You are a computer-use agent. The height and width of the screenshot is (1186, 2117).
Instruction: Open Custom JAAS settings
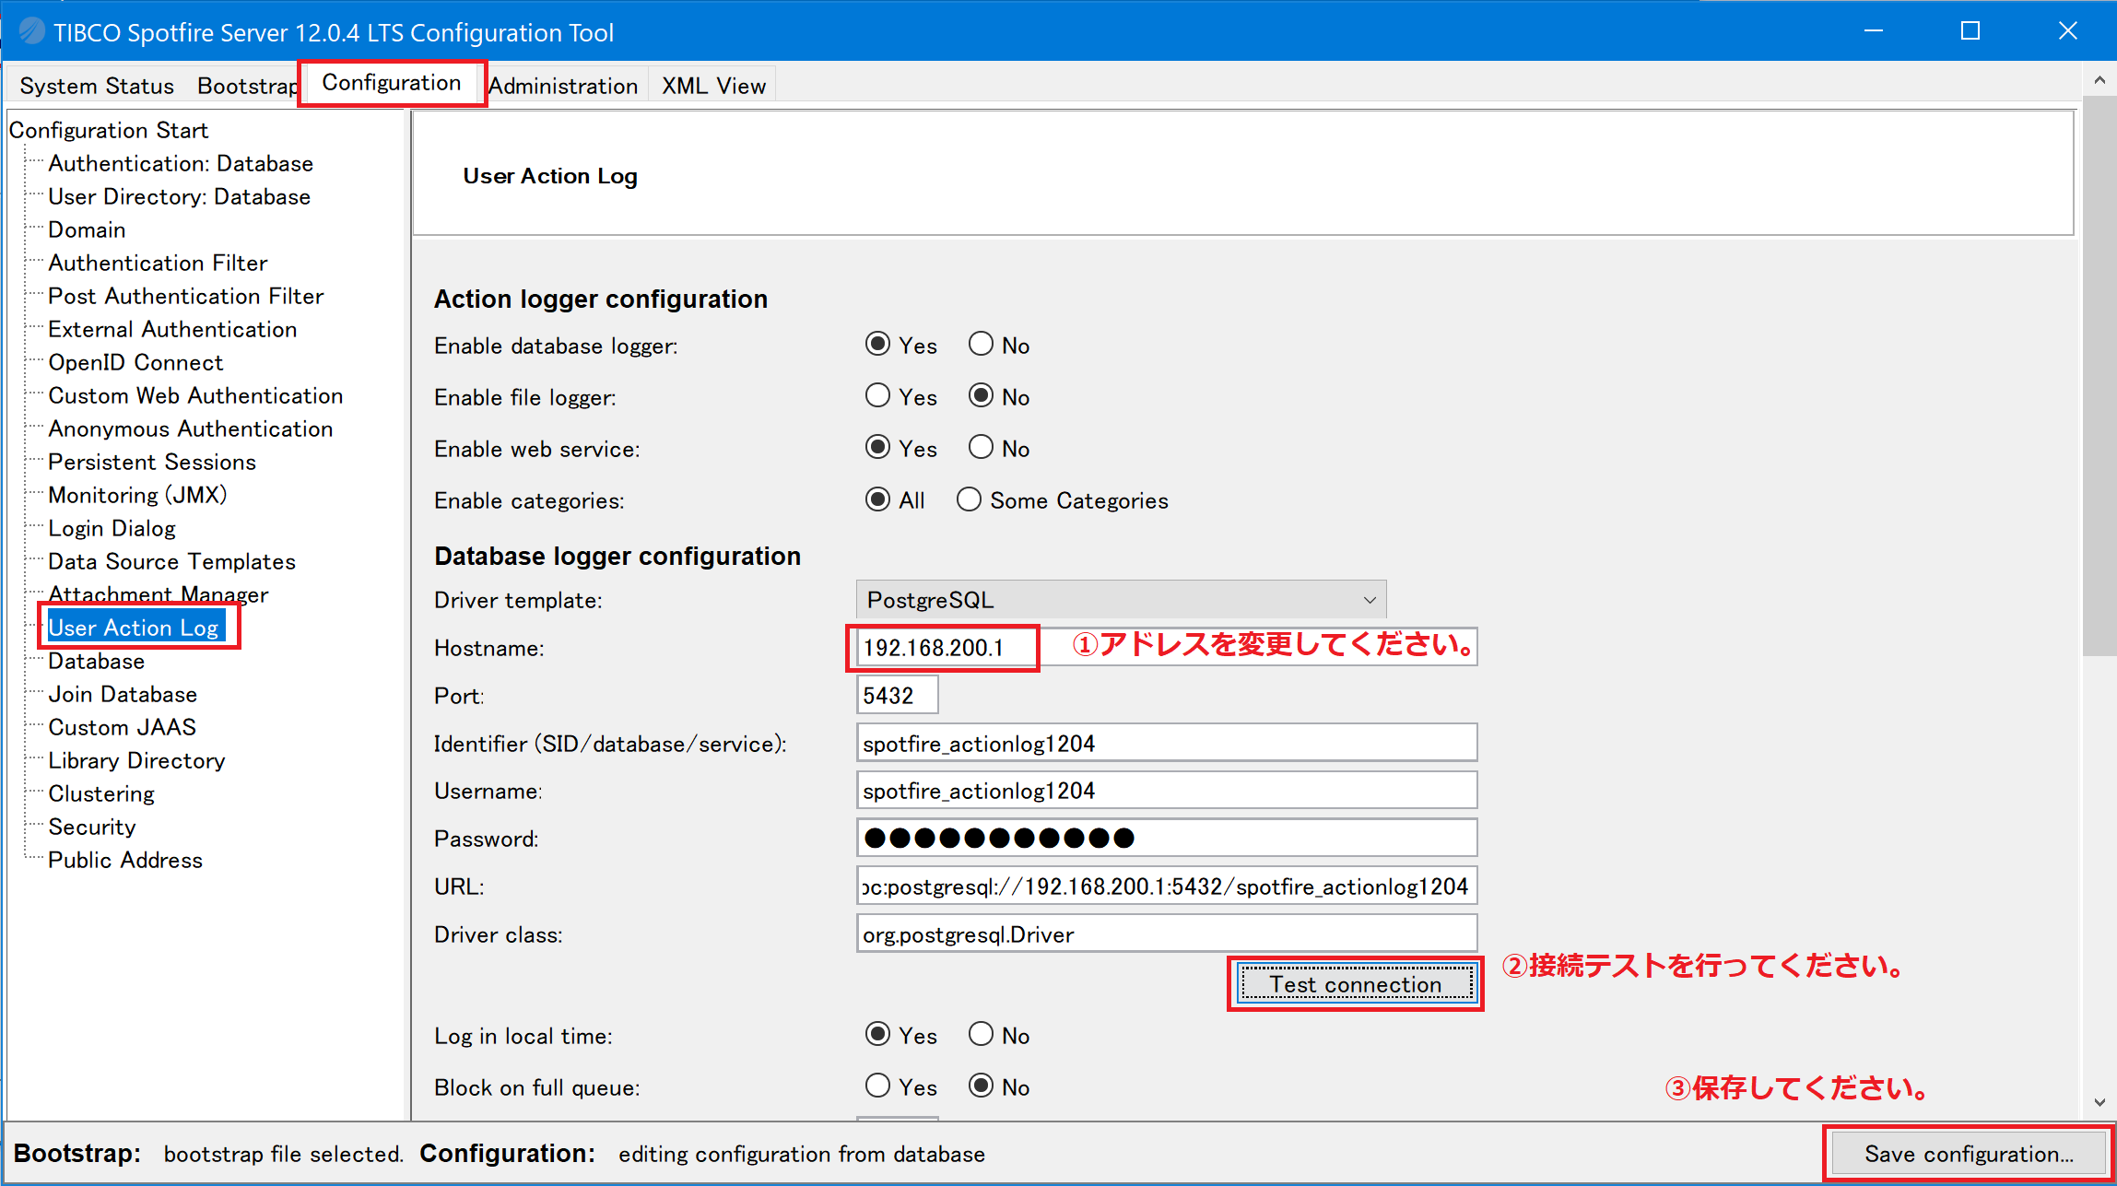click(x=122, y=727)
